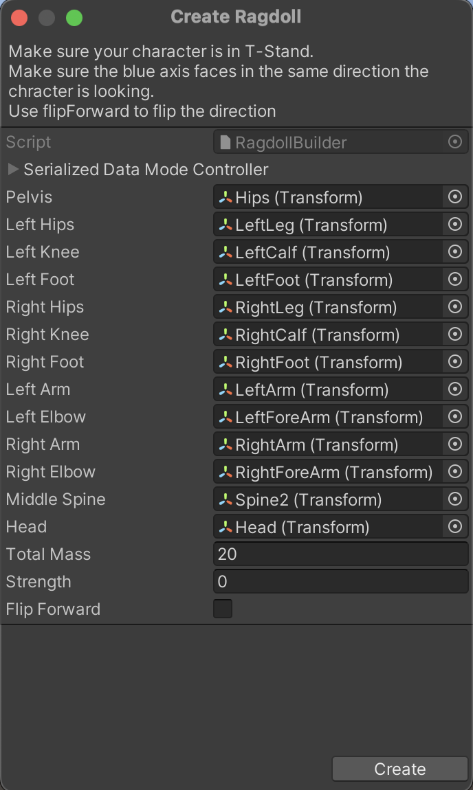Click the Strength value field

pyautogui.click(x=340, y=582)
